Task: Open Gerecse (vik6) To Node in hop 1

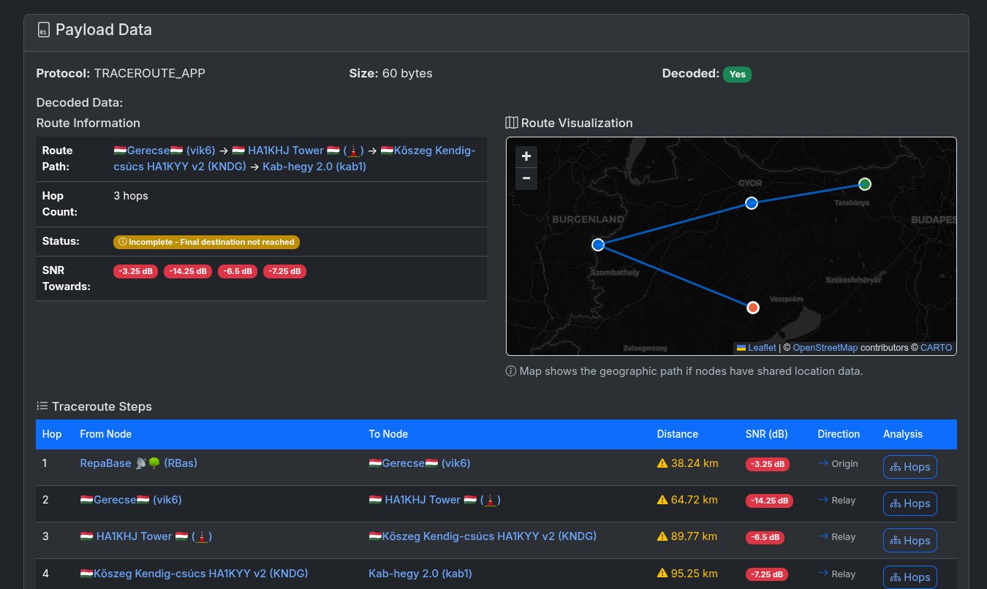Action: pos(420,463)
